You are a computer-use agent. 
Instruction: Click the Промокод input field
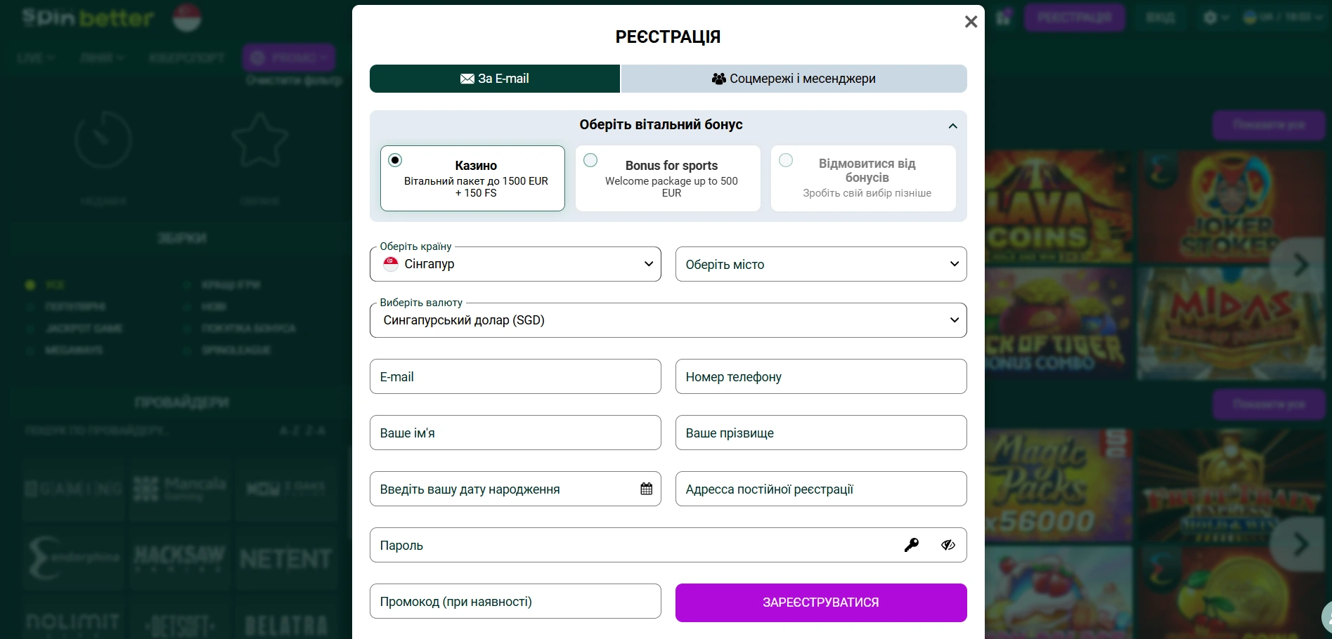(x=515, y=601)
